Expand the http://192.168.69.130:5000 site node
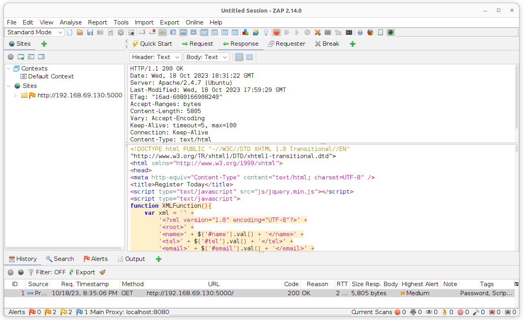This screenshot has width=523, height=320. pyautogui.click(x=15, y=95)
